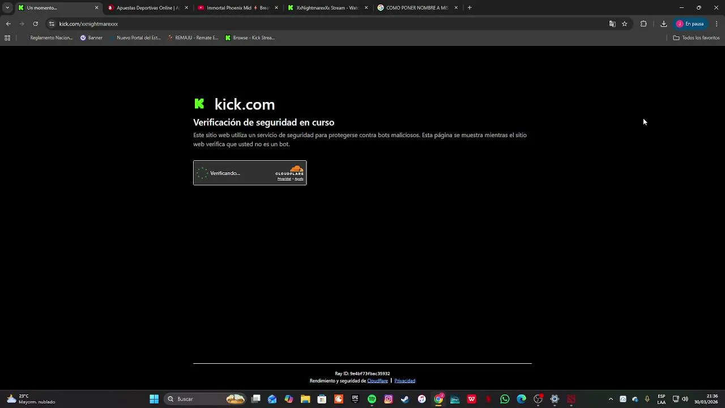The image size is (725, 408).
Task: Open Spotify from the taskbar
Action: (372, 399)
